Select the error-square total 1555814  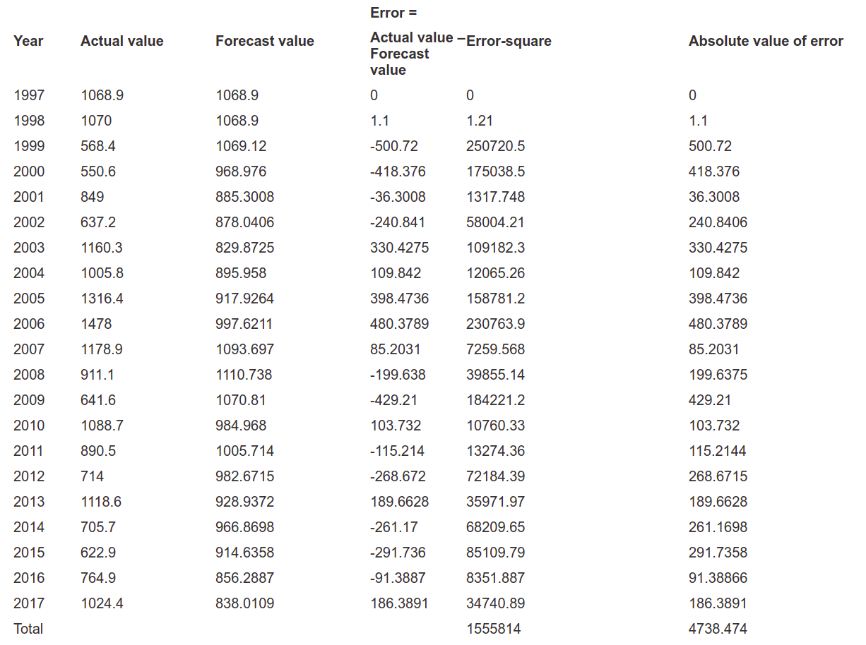click(493, 629)
